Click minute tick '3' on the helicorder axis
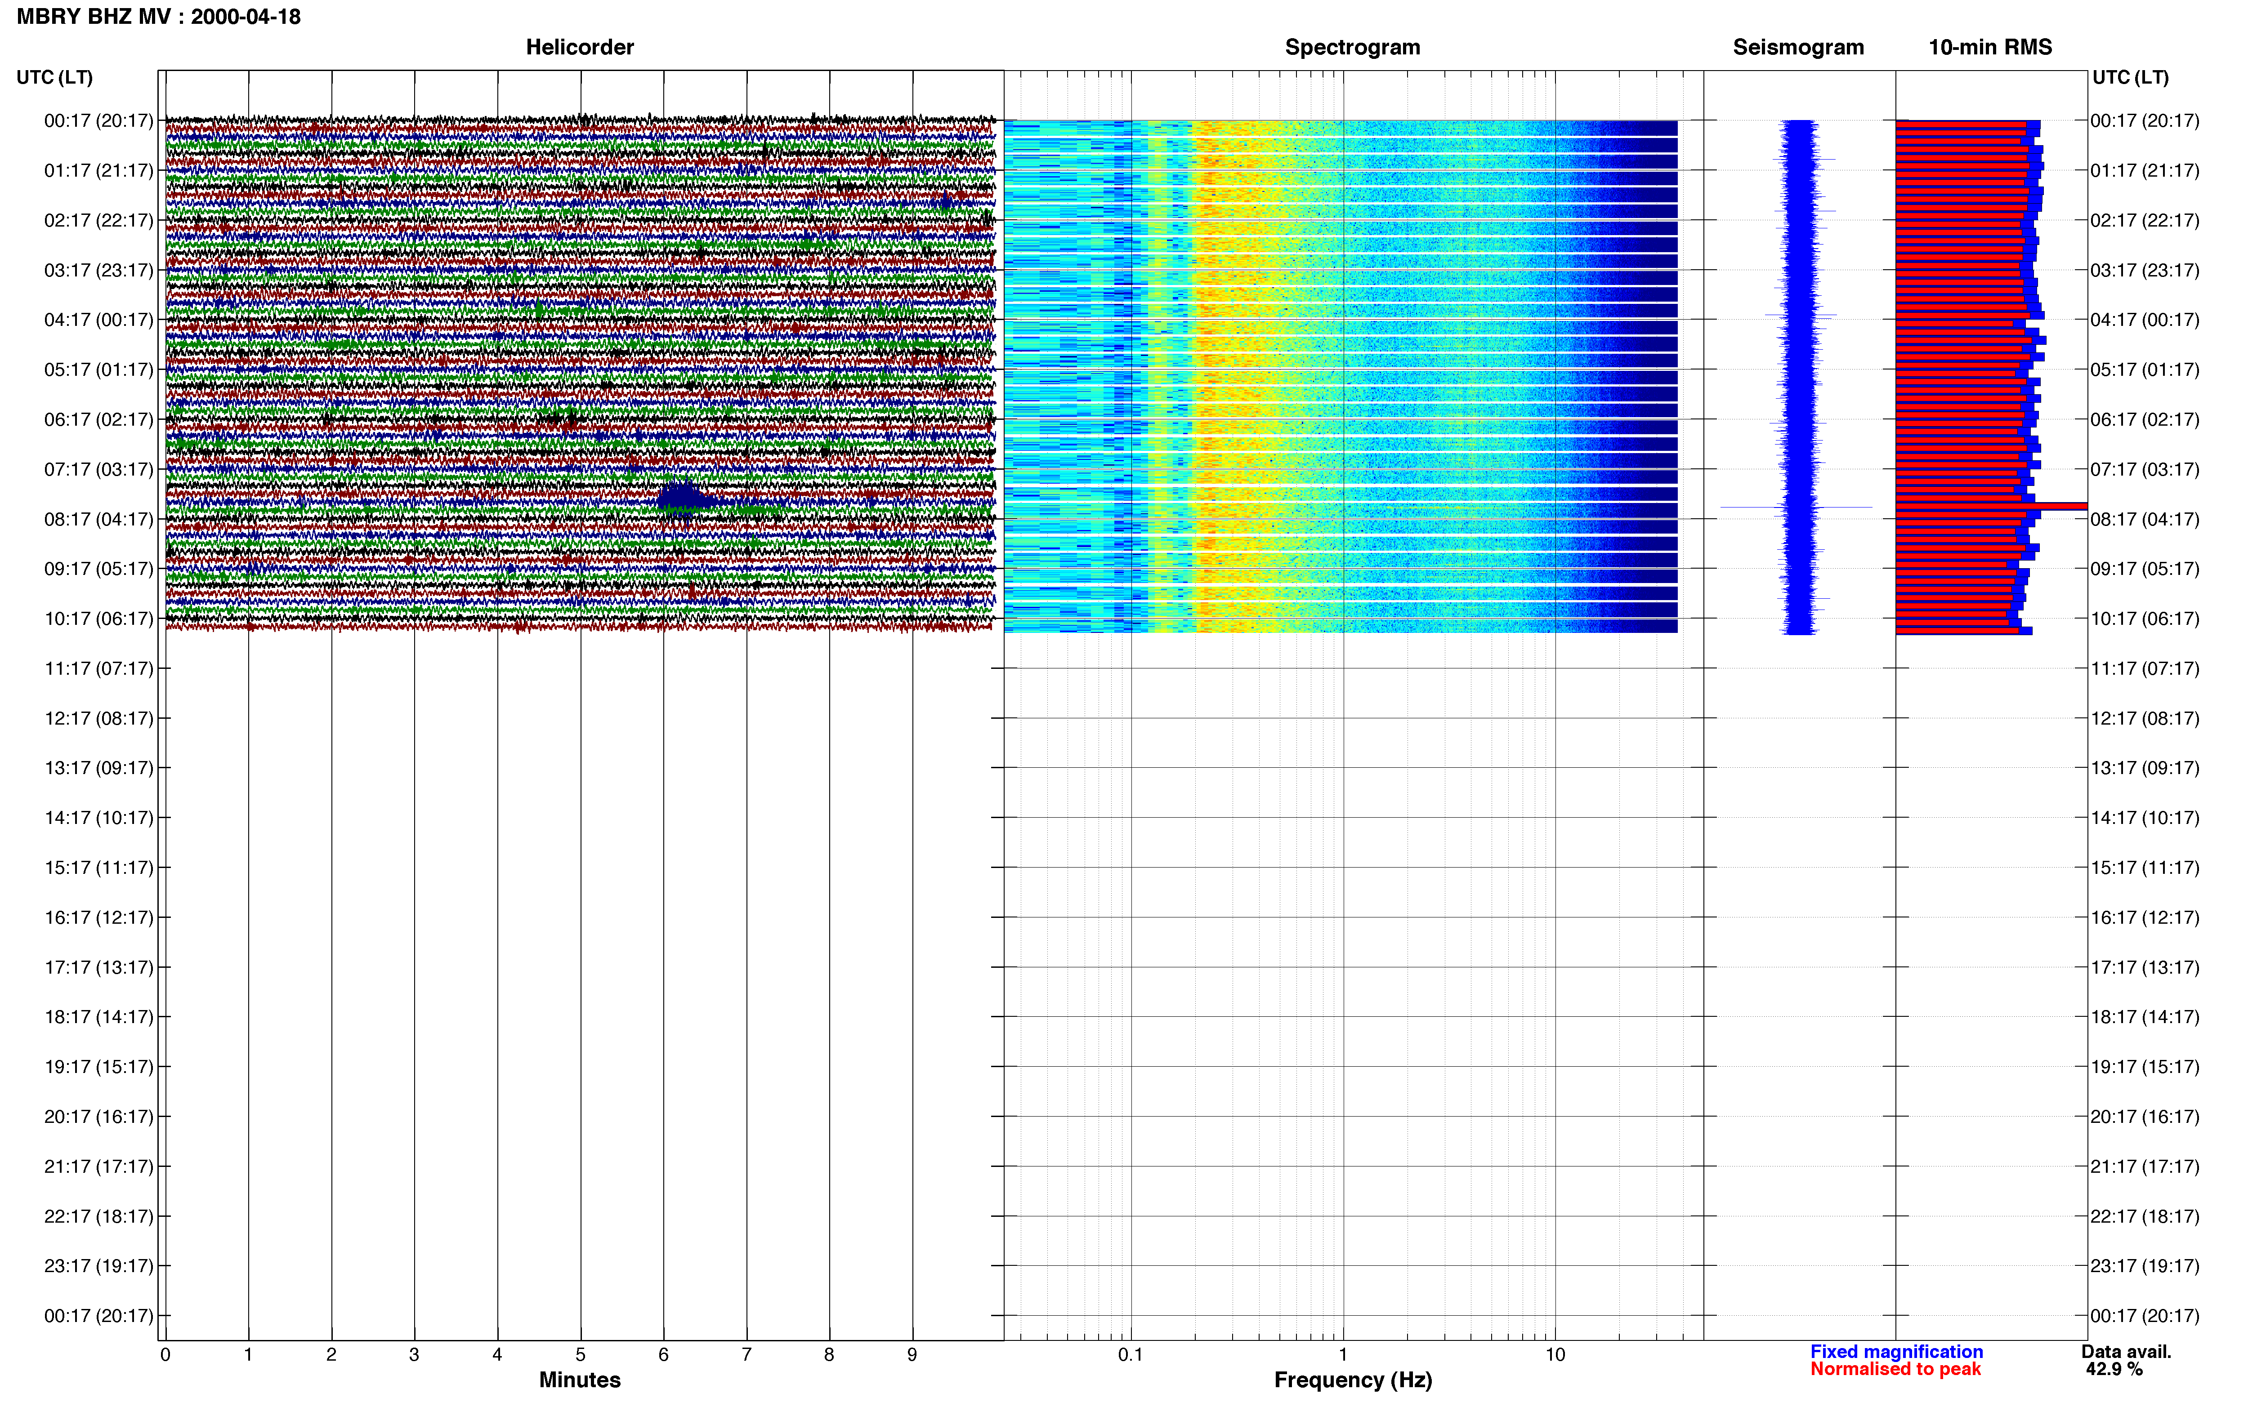 pyautogui.click(x=415, y=1355)
